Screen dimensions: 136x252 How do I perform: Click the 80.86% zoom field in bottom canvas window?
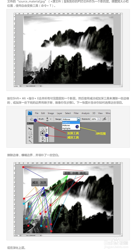point(17,235)
